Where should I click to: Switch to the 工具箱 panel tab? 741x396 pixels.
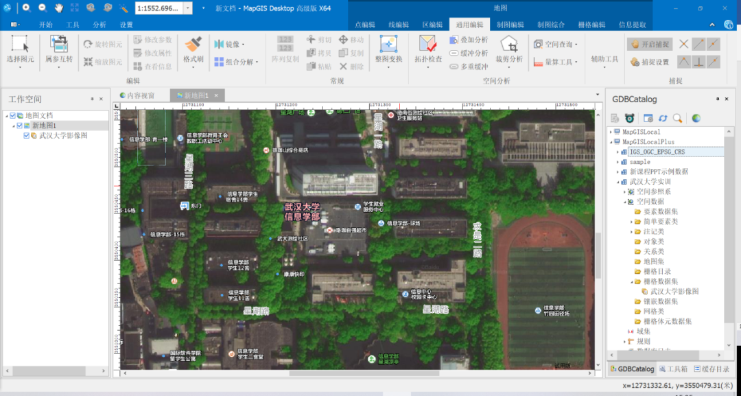coord(674,369)
